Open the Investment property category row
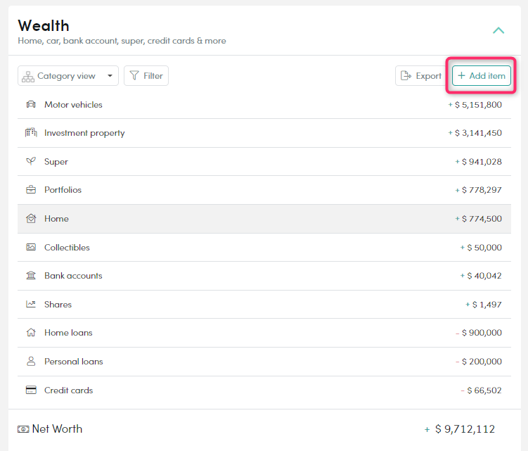Screen dimensions: 528x451 point(264,133)
